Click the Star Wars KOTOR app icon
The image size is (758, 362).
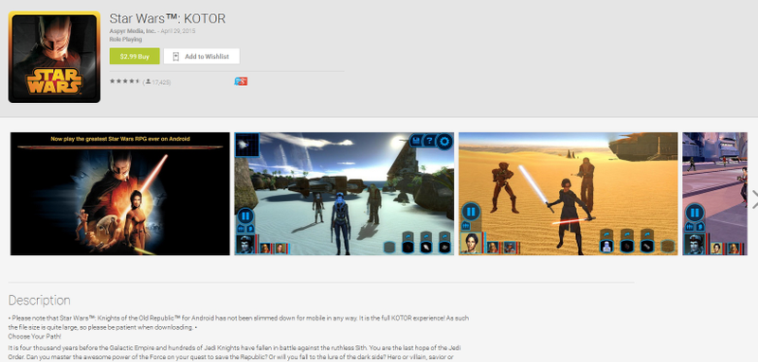tap(54, 57)
